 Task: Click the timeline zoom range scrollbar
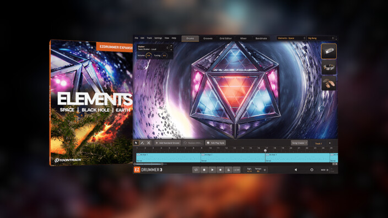tap(148, 164)
